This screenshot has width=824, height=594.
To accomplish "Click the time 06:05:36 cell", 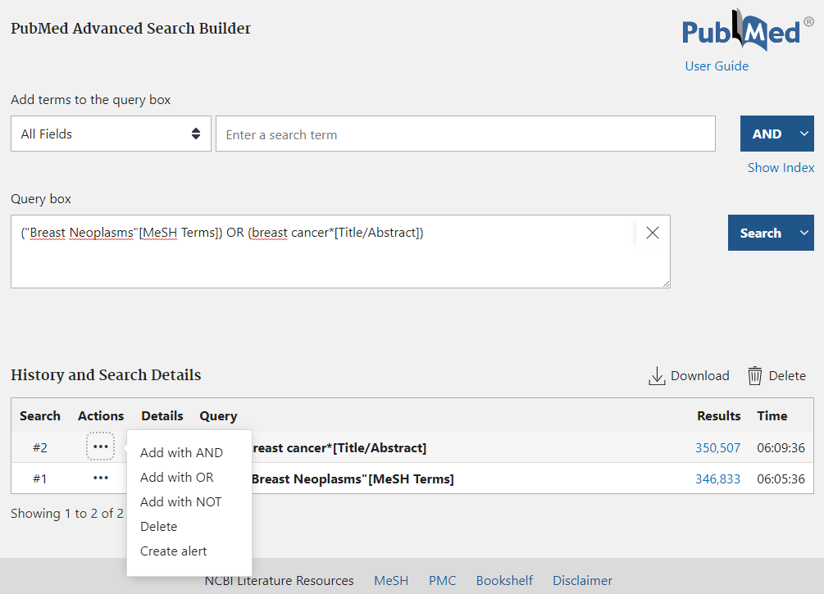I will click(781, 479).
